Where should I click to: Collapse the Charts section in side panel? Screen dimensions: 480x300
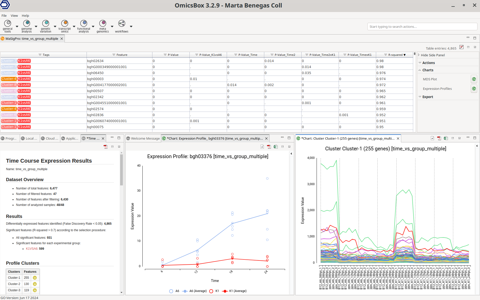[427, 70]
